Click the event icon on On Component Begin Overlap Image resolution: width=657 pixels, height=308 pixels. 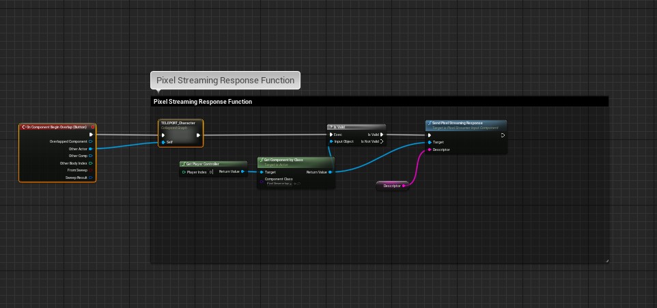tap(23, 127)
